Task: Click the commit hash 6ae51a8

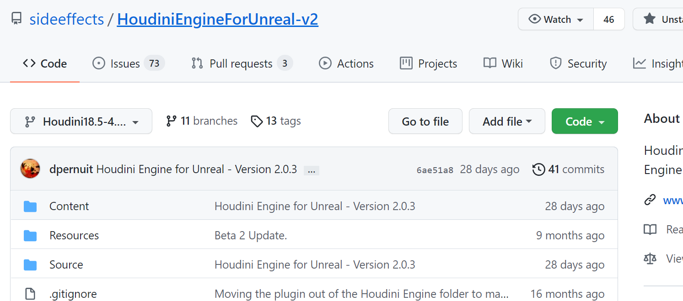Action: (x=435, y=169)
